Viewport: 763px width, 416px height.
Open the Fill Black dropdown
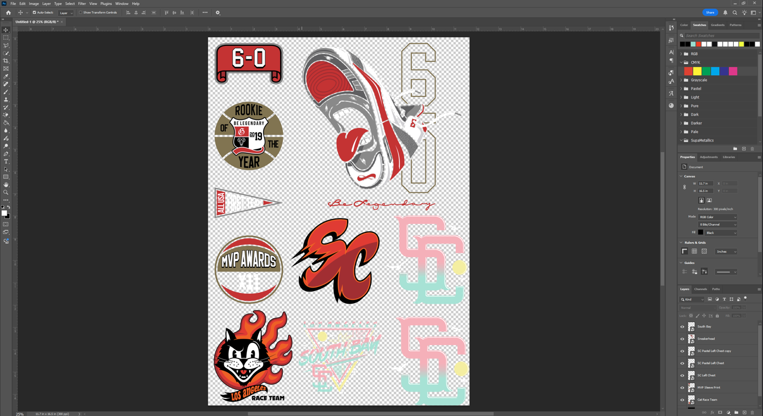point(721,232)
